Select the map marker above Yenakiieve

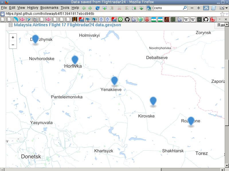pos(114,81)
